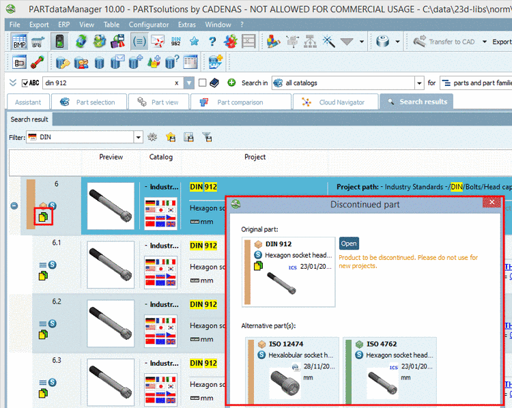Click the yellow document icon in row 6

pos(43,217)
